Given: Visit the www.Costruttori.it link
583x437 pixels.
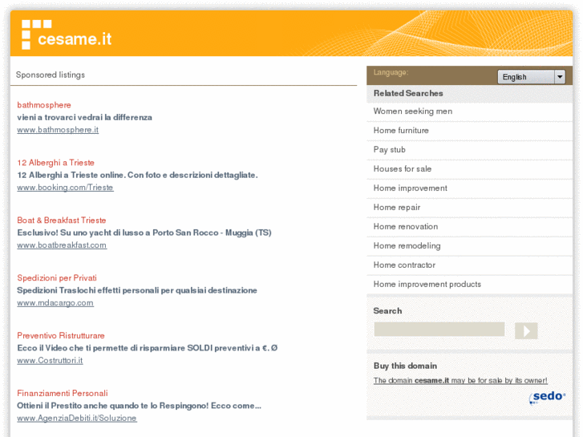Looking at the screenshot, I should click(x=50, y=360).
